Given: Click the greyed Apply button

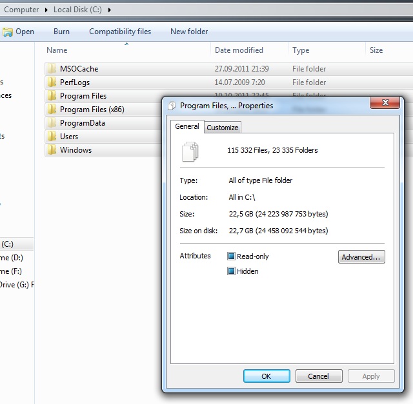Looking at the screenshot, I should (x=371, y=376).
